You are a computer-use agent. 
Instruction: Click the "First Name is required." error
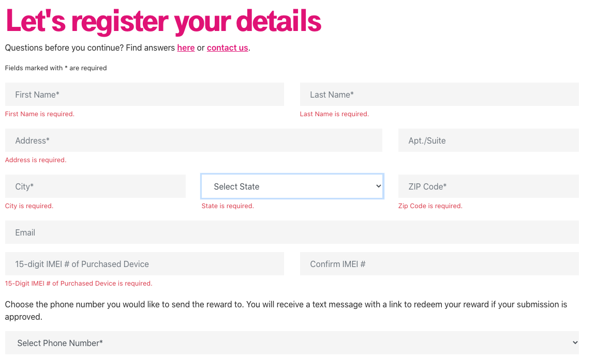[40, 114]
